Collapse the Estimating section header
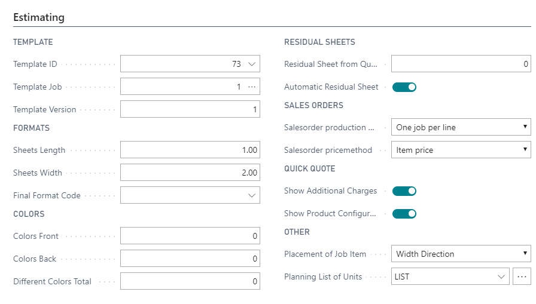This screenshot has width=536, height=304. [x=39, y=17]
